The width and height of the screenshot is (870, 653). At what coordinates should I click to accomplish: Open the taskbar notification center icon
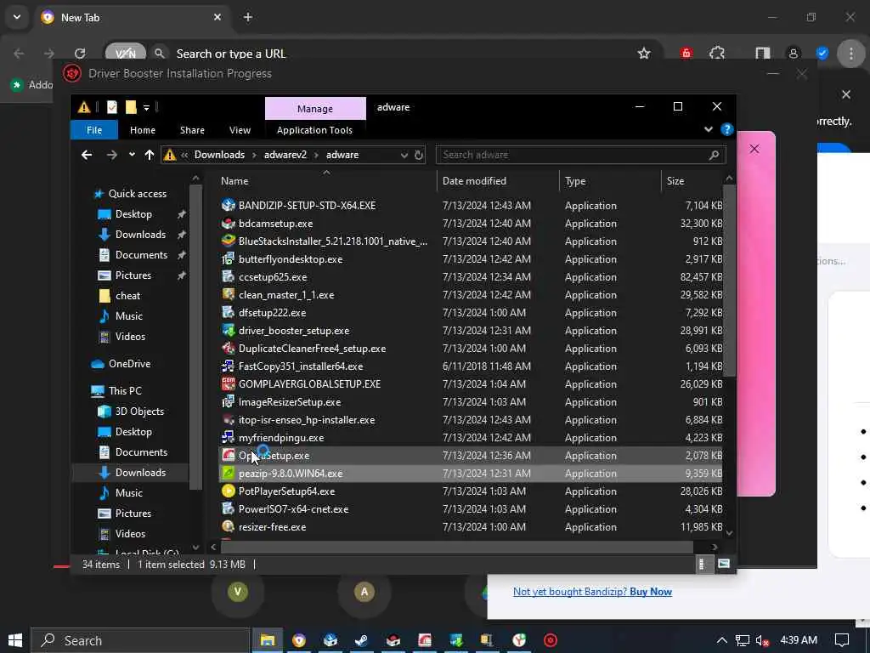[842, 640]
